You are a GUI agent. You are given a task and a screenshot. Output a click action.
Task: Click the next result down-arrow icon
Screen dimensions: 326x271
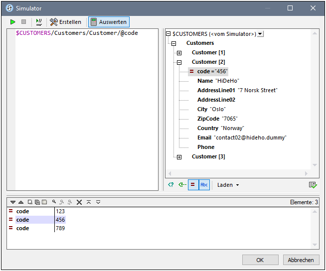coord(13,202)
